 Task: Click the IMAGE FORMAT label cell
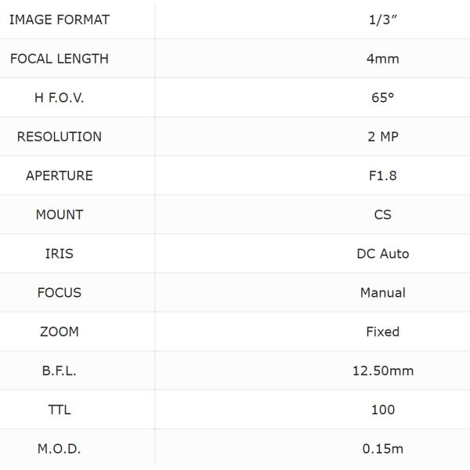(x=60, y=20)
